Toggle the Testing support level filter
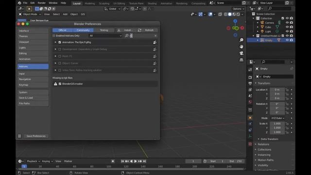311x175 pixels. pyautogui.click(x=104, y=30)
